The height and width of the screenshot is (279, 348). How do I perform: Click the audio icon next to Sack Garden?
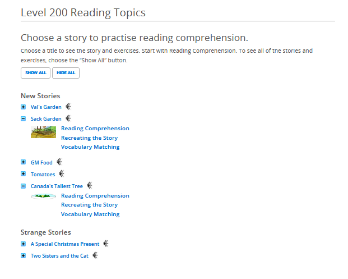click(x=68, y=118)
